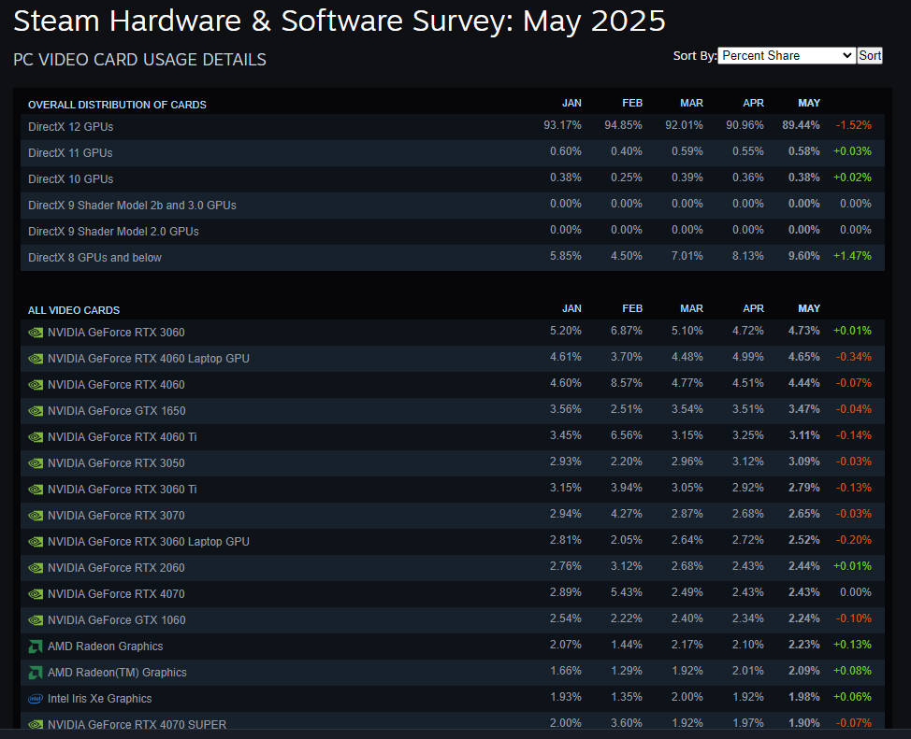Click NVIDIA logo beside GeForce RTX 3060
Viewport: 911px width, 739px height.
tap(36, 333)
